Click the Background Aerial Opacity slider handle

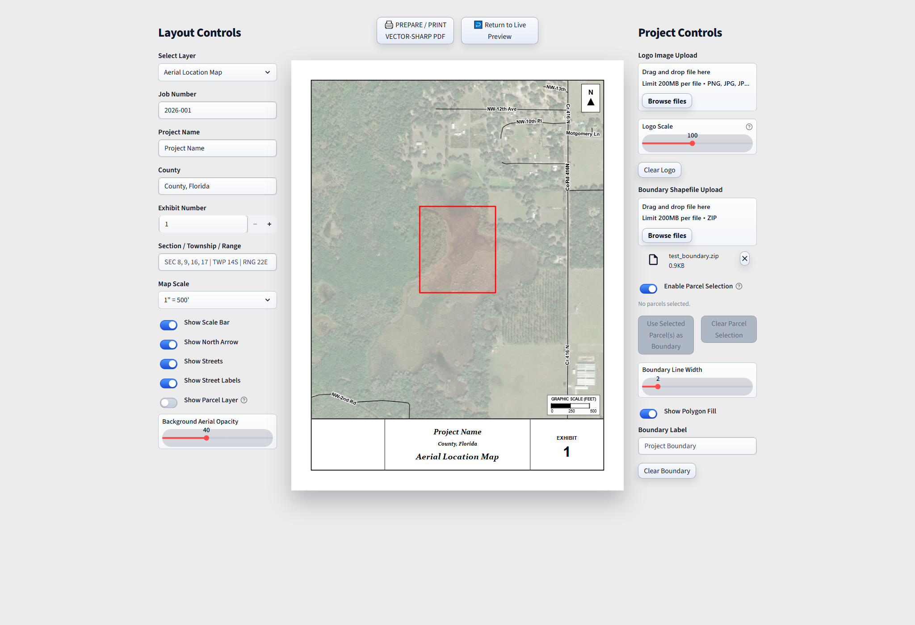point(206,438)
